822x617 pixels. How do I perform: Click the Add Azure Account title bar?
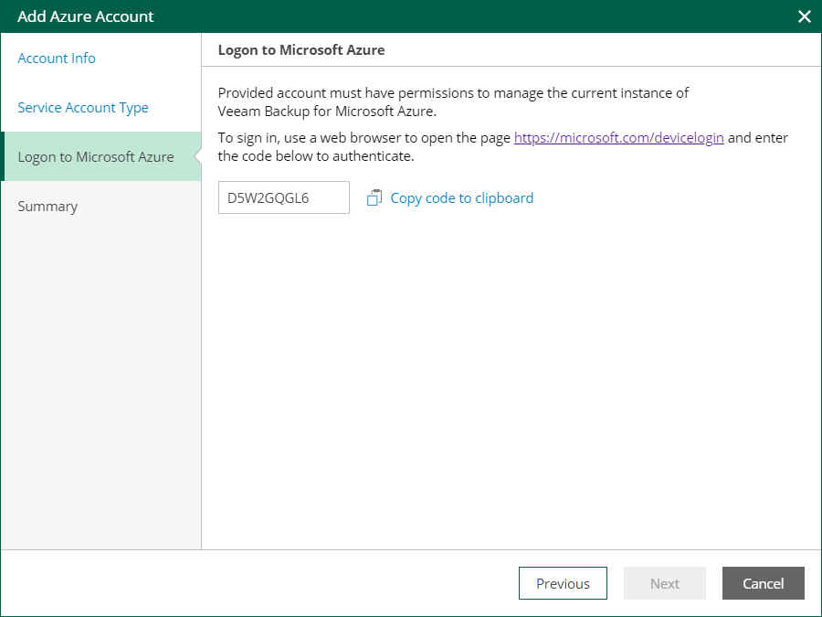click(365, 16)
